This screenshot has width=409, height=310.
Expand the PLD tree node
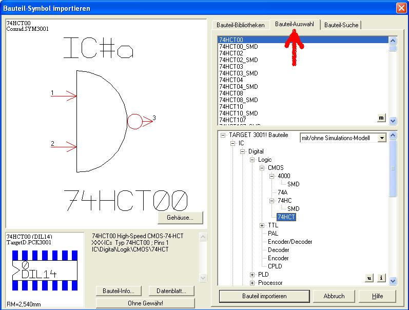[252, 275]
